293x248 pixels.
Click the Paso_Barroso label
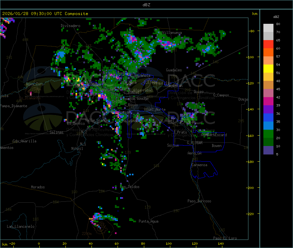[x=199, y=201]
